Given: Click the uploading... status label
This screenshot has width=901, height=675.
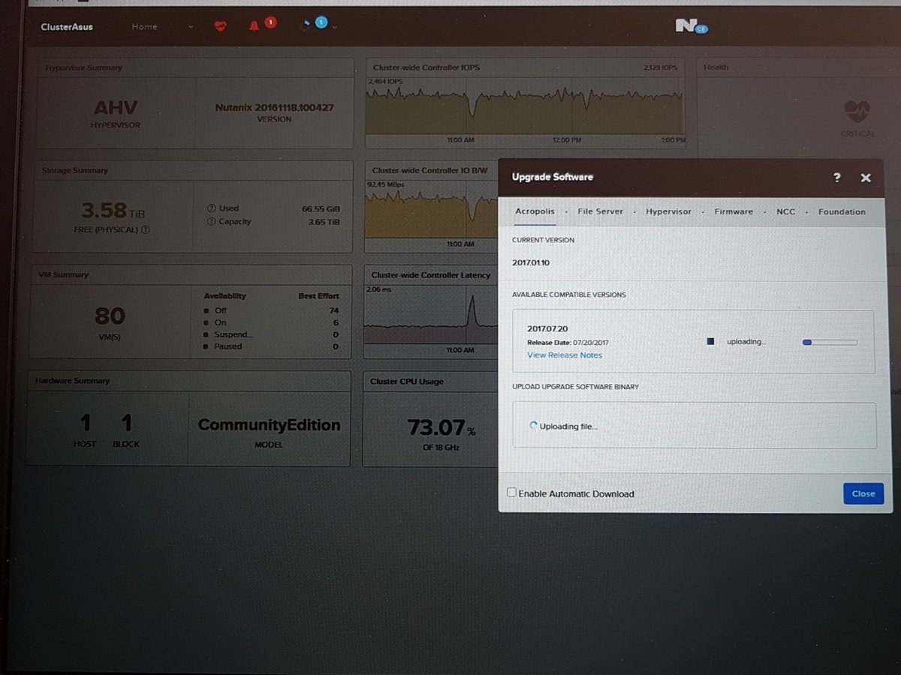Looking at the screenshot, I should coord(746,342).
